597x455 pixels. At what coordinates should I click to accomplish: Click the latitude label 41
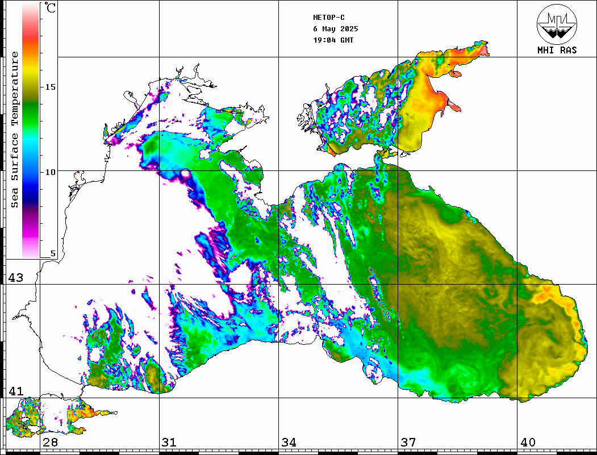[15, 391]
